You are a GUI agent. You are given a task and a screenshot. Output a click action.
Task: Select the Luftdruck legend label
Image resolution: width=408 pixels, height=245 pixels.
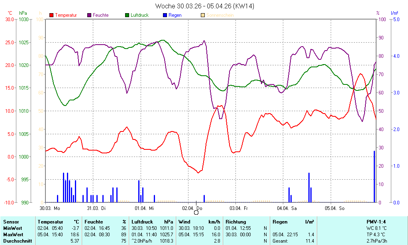139,15
